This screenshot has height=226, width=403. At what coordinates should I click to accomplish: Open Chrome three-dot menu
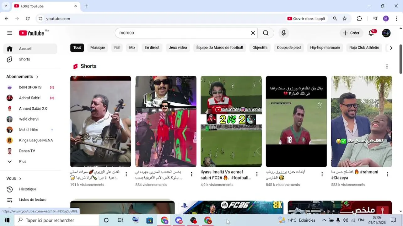coord(397,19)
